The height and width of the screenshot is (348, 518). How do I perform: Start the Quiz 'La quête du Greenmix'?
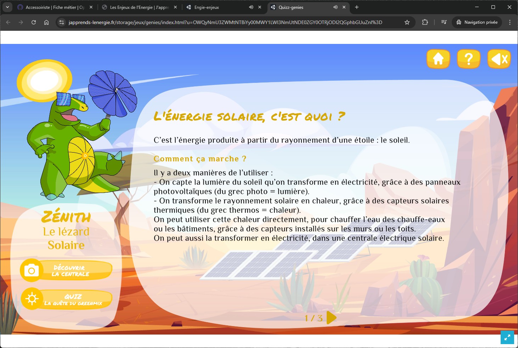pyautogui.click(x=67, y=299)
